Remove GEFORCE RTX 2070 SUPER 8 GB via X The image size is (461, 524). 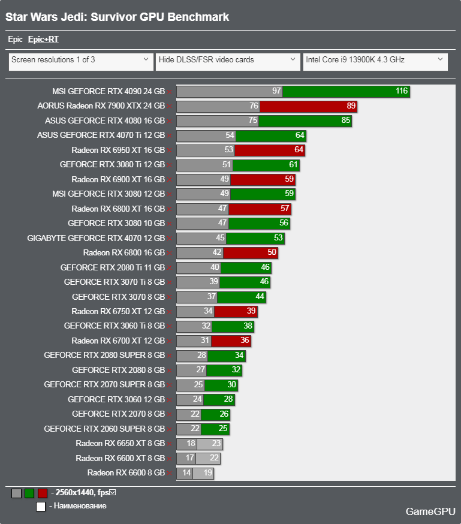[170, 386]
